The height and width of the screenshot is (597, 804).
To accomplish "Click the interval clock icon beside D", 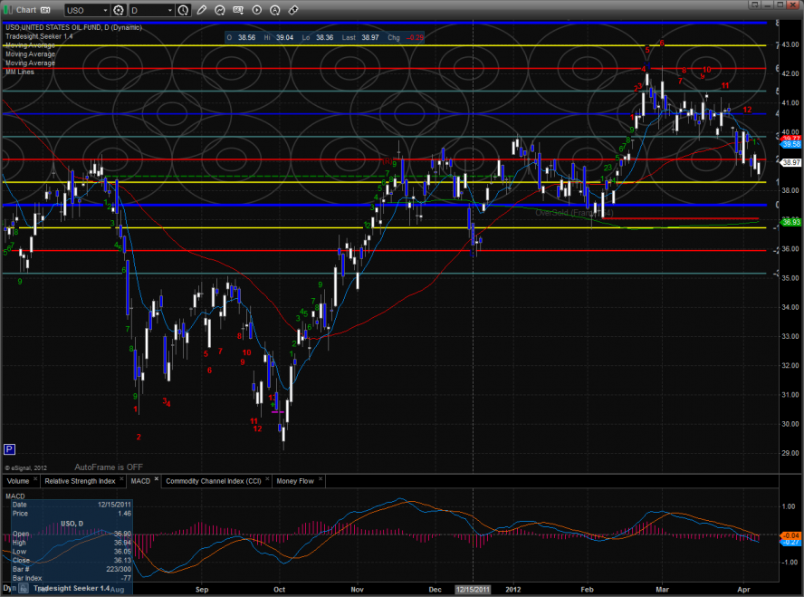I will click(x=185, y=10).
